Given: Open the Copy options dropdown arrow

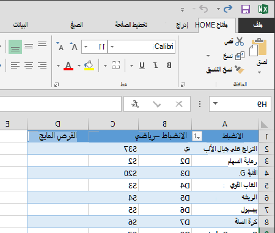Looking at the screenshot, I should pos(208,56).
